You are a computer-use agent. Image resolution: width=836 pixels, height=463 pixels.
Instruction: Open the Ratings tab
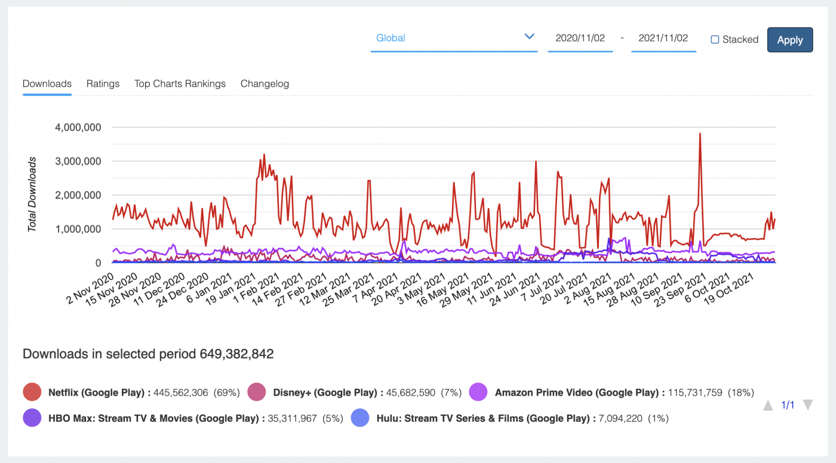(103, 84)
